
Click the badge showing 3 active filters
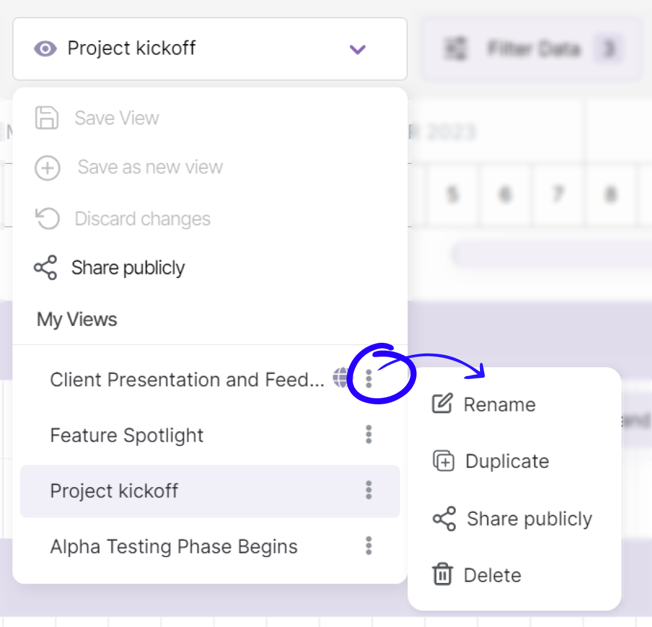coord(610,49)
